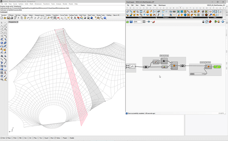Click the Unroll the Mesh Strip group label

206,62
